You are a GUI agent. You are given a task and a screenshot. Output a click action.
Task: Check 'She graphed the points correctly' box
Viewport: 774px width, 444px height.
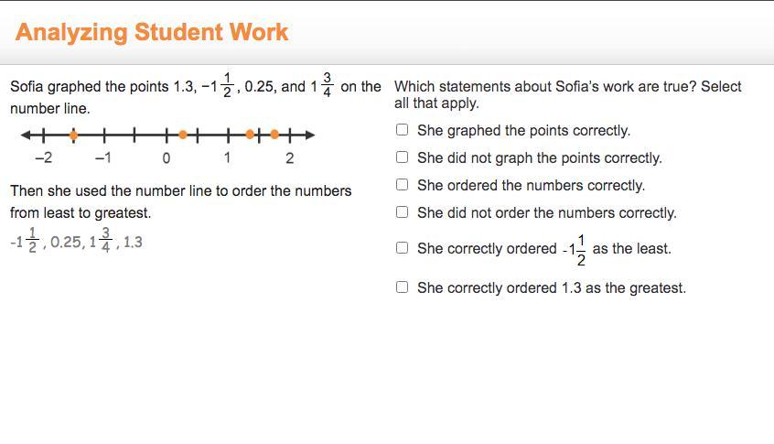pyautogui.click(x=403, y=130)
